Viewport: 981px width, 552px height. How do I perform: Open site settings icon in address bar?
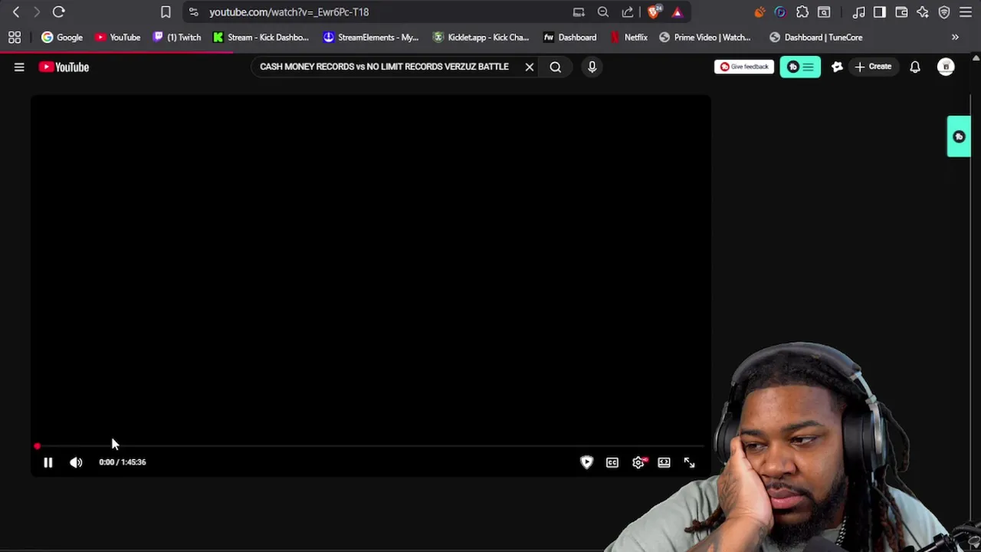[x=193, y=12]
